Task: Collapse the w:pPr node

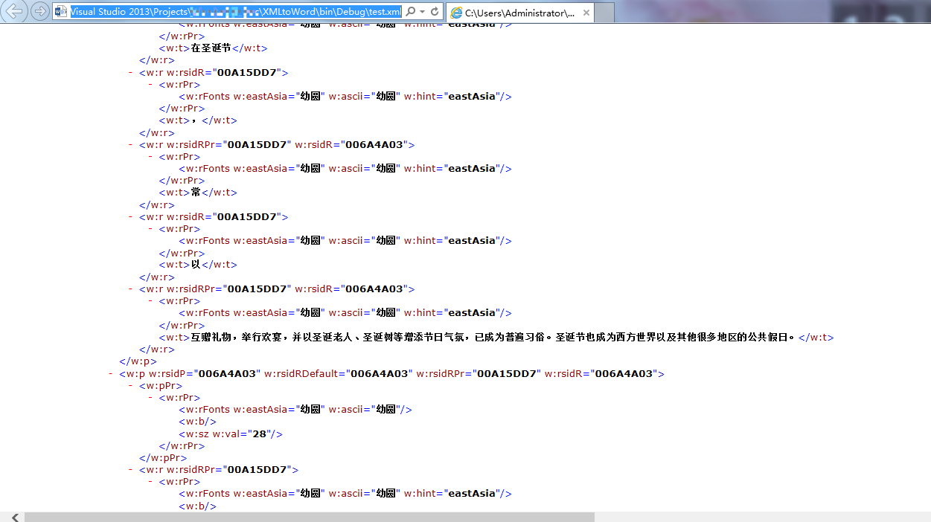Action: 131,385
